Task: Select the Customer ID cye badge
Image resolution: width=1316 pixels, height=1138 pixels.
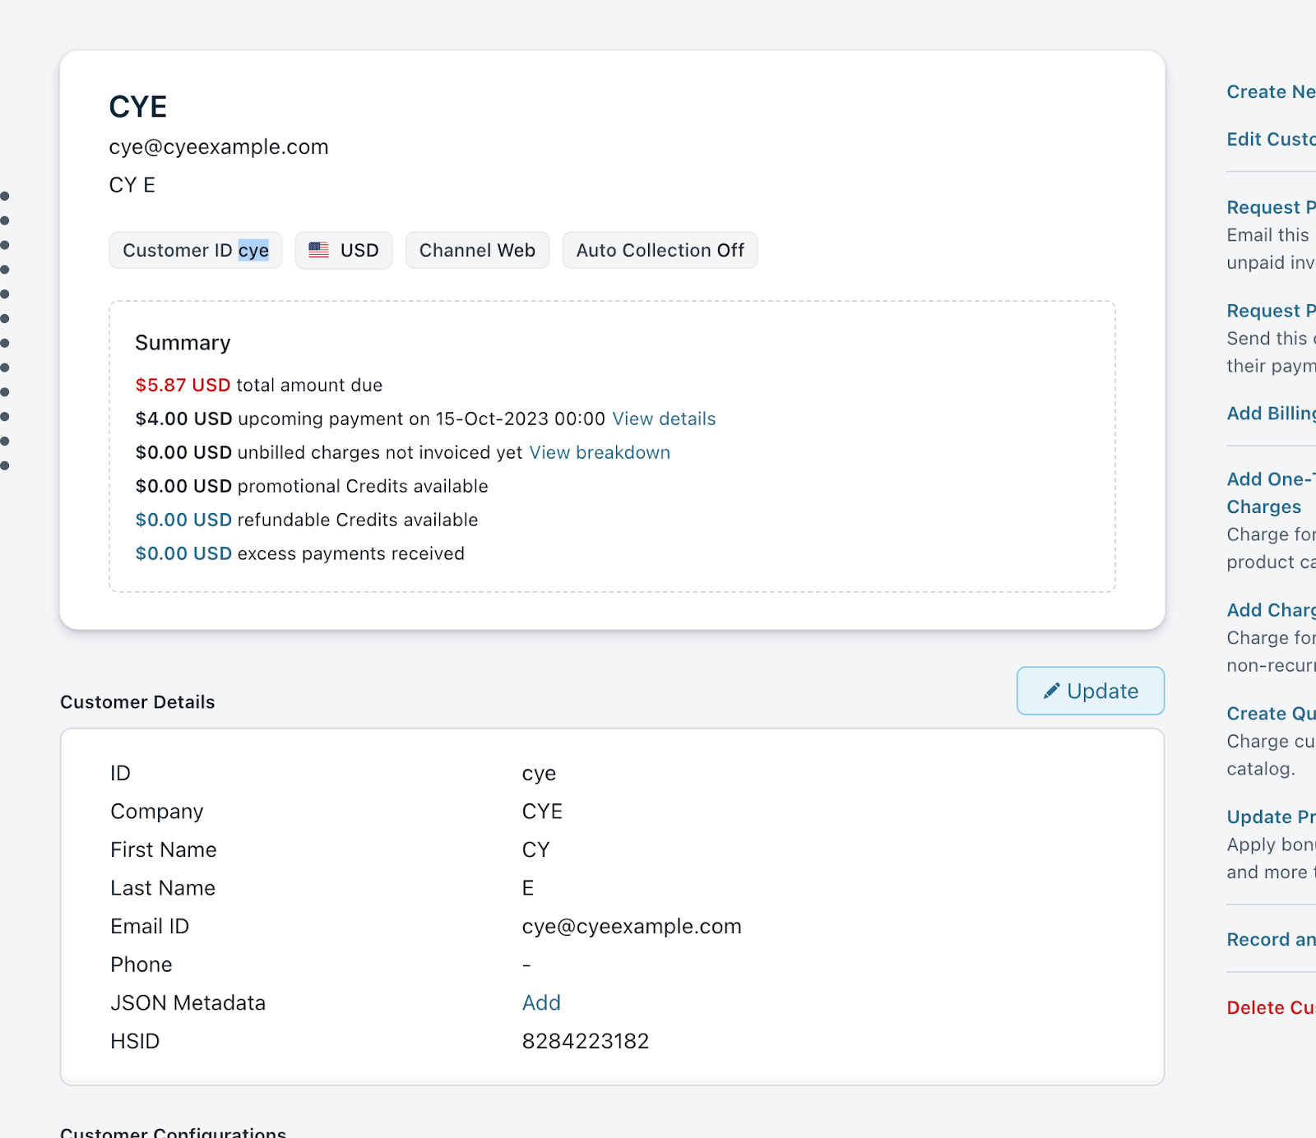Action: click(196, 250)
